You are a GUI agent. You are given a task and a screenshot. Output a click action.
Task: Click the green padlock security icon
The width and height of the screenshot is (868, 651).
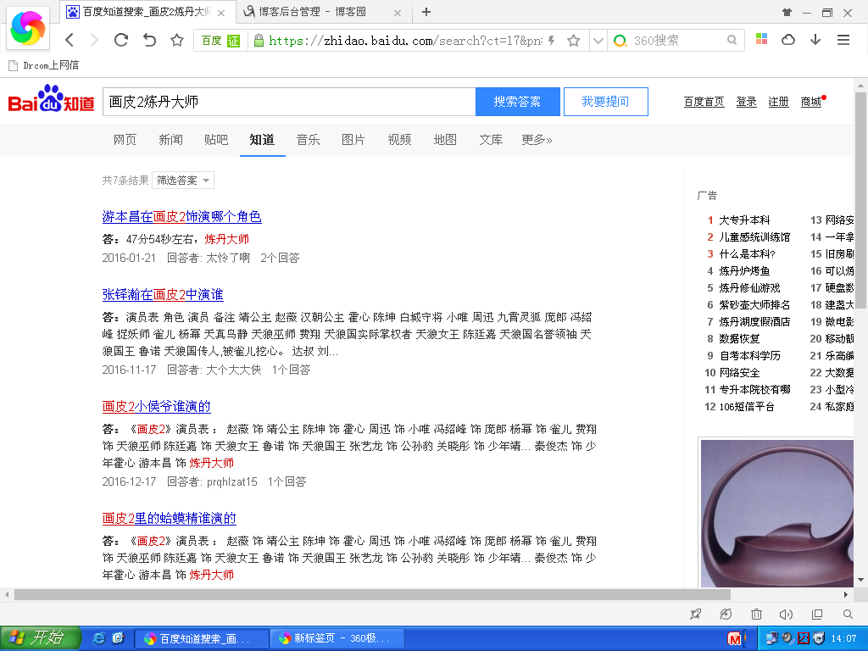click(x=258, y=41)
